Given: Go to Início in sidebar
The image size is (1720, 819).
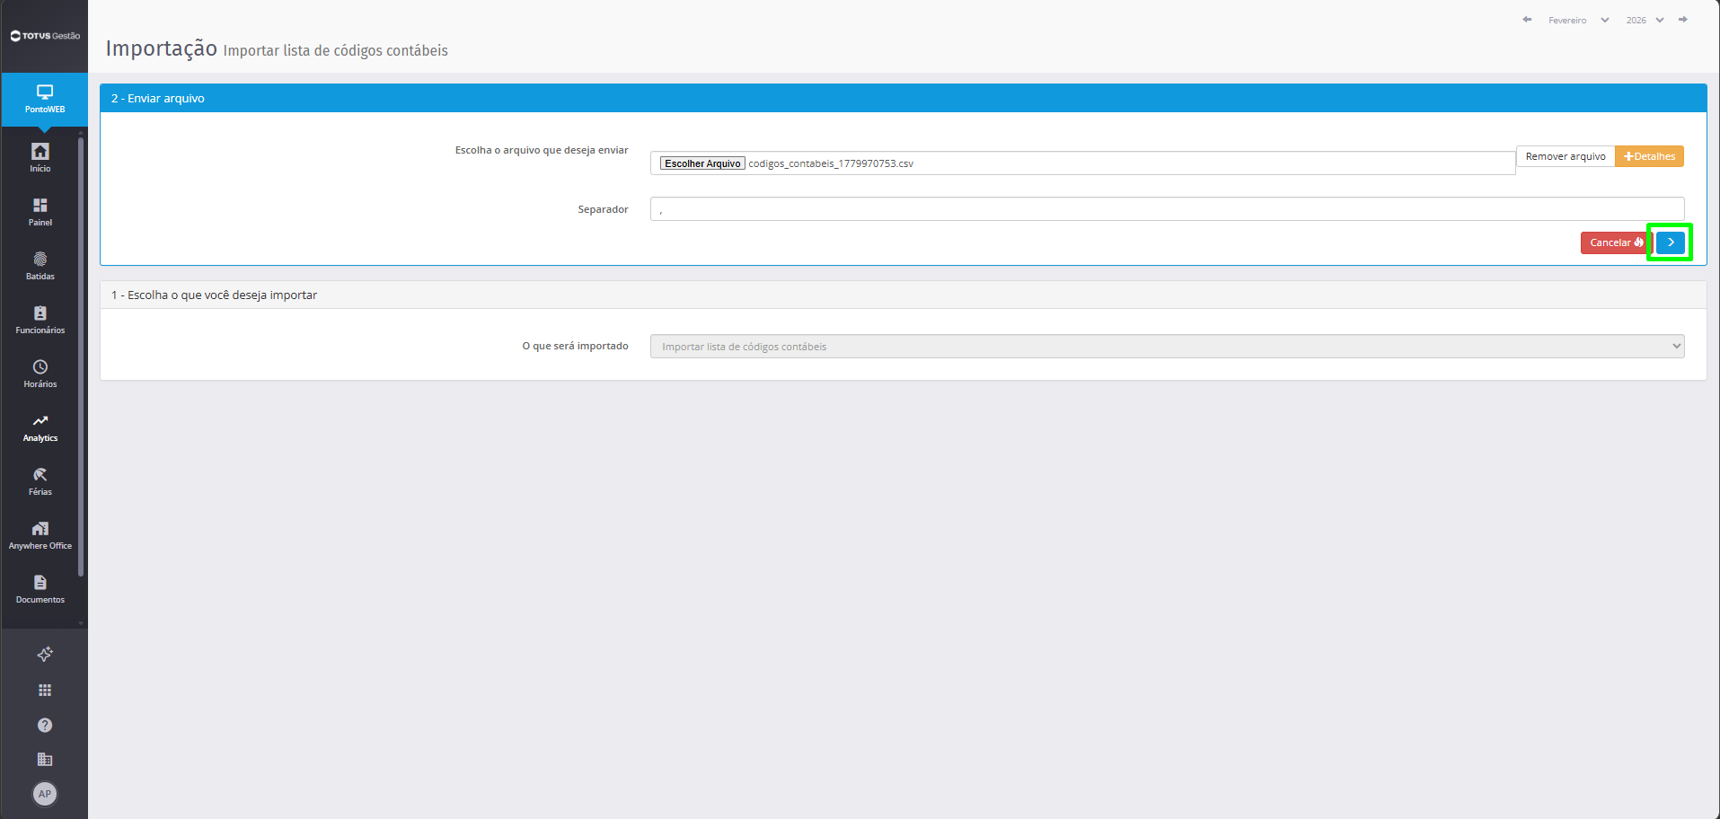Looking at the screenshot, I should [x=40, y=157].
